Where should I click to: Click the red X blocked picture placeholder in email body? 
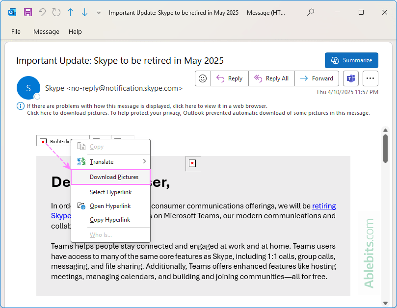(192, 163)
